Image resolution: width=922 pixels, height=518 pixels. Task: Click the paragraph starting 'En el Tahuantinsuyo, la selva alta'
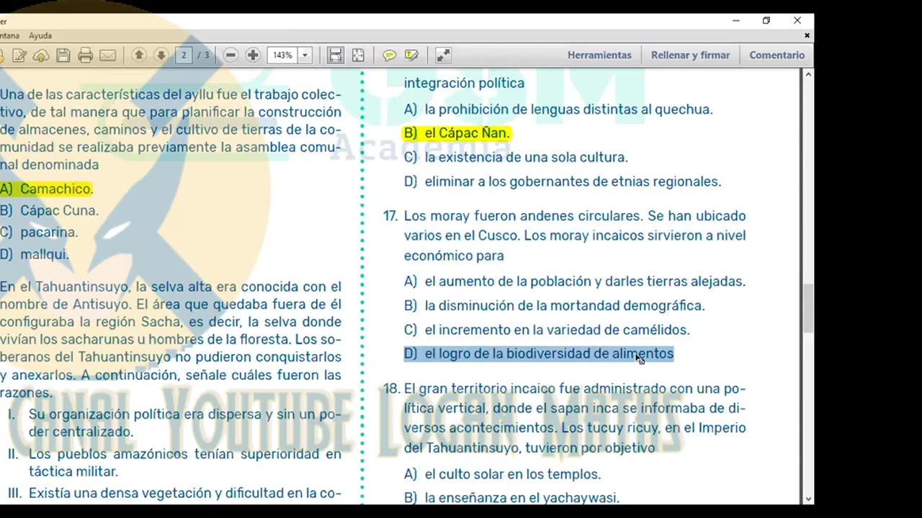click(x=171, y=340)
